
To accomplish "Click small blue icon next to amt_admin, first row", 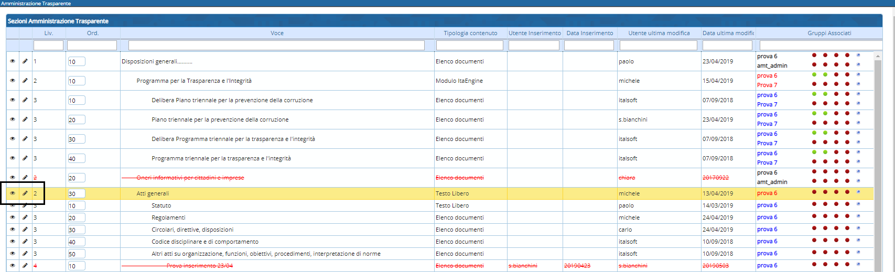I will pyautogui.click(x=858, y=65).
